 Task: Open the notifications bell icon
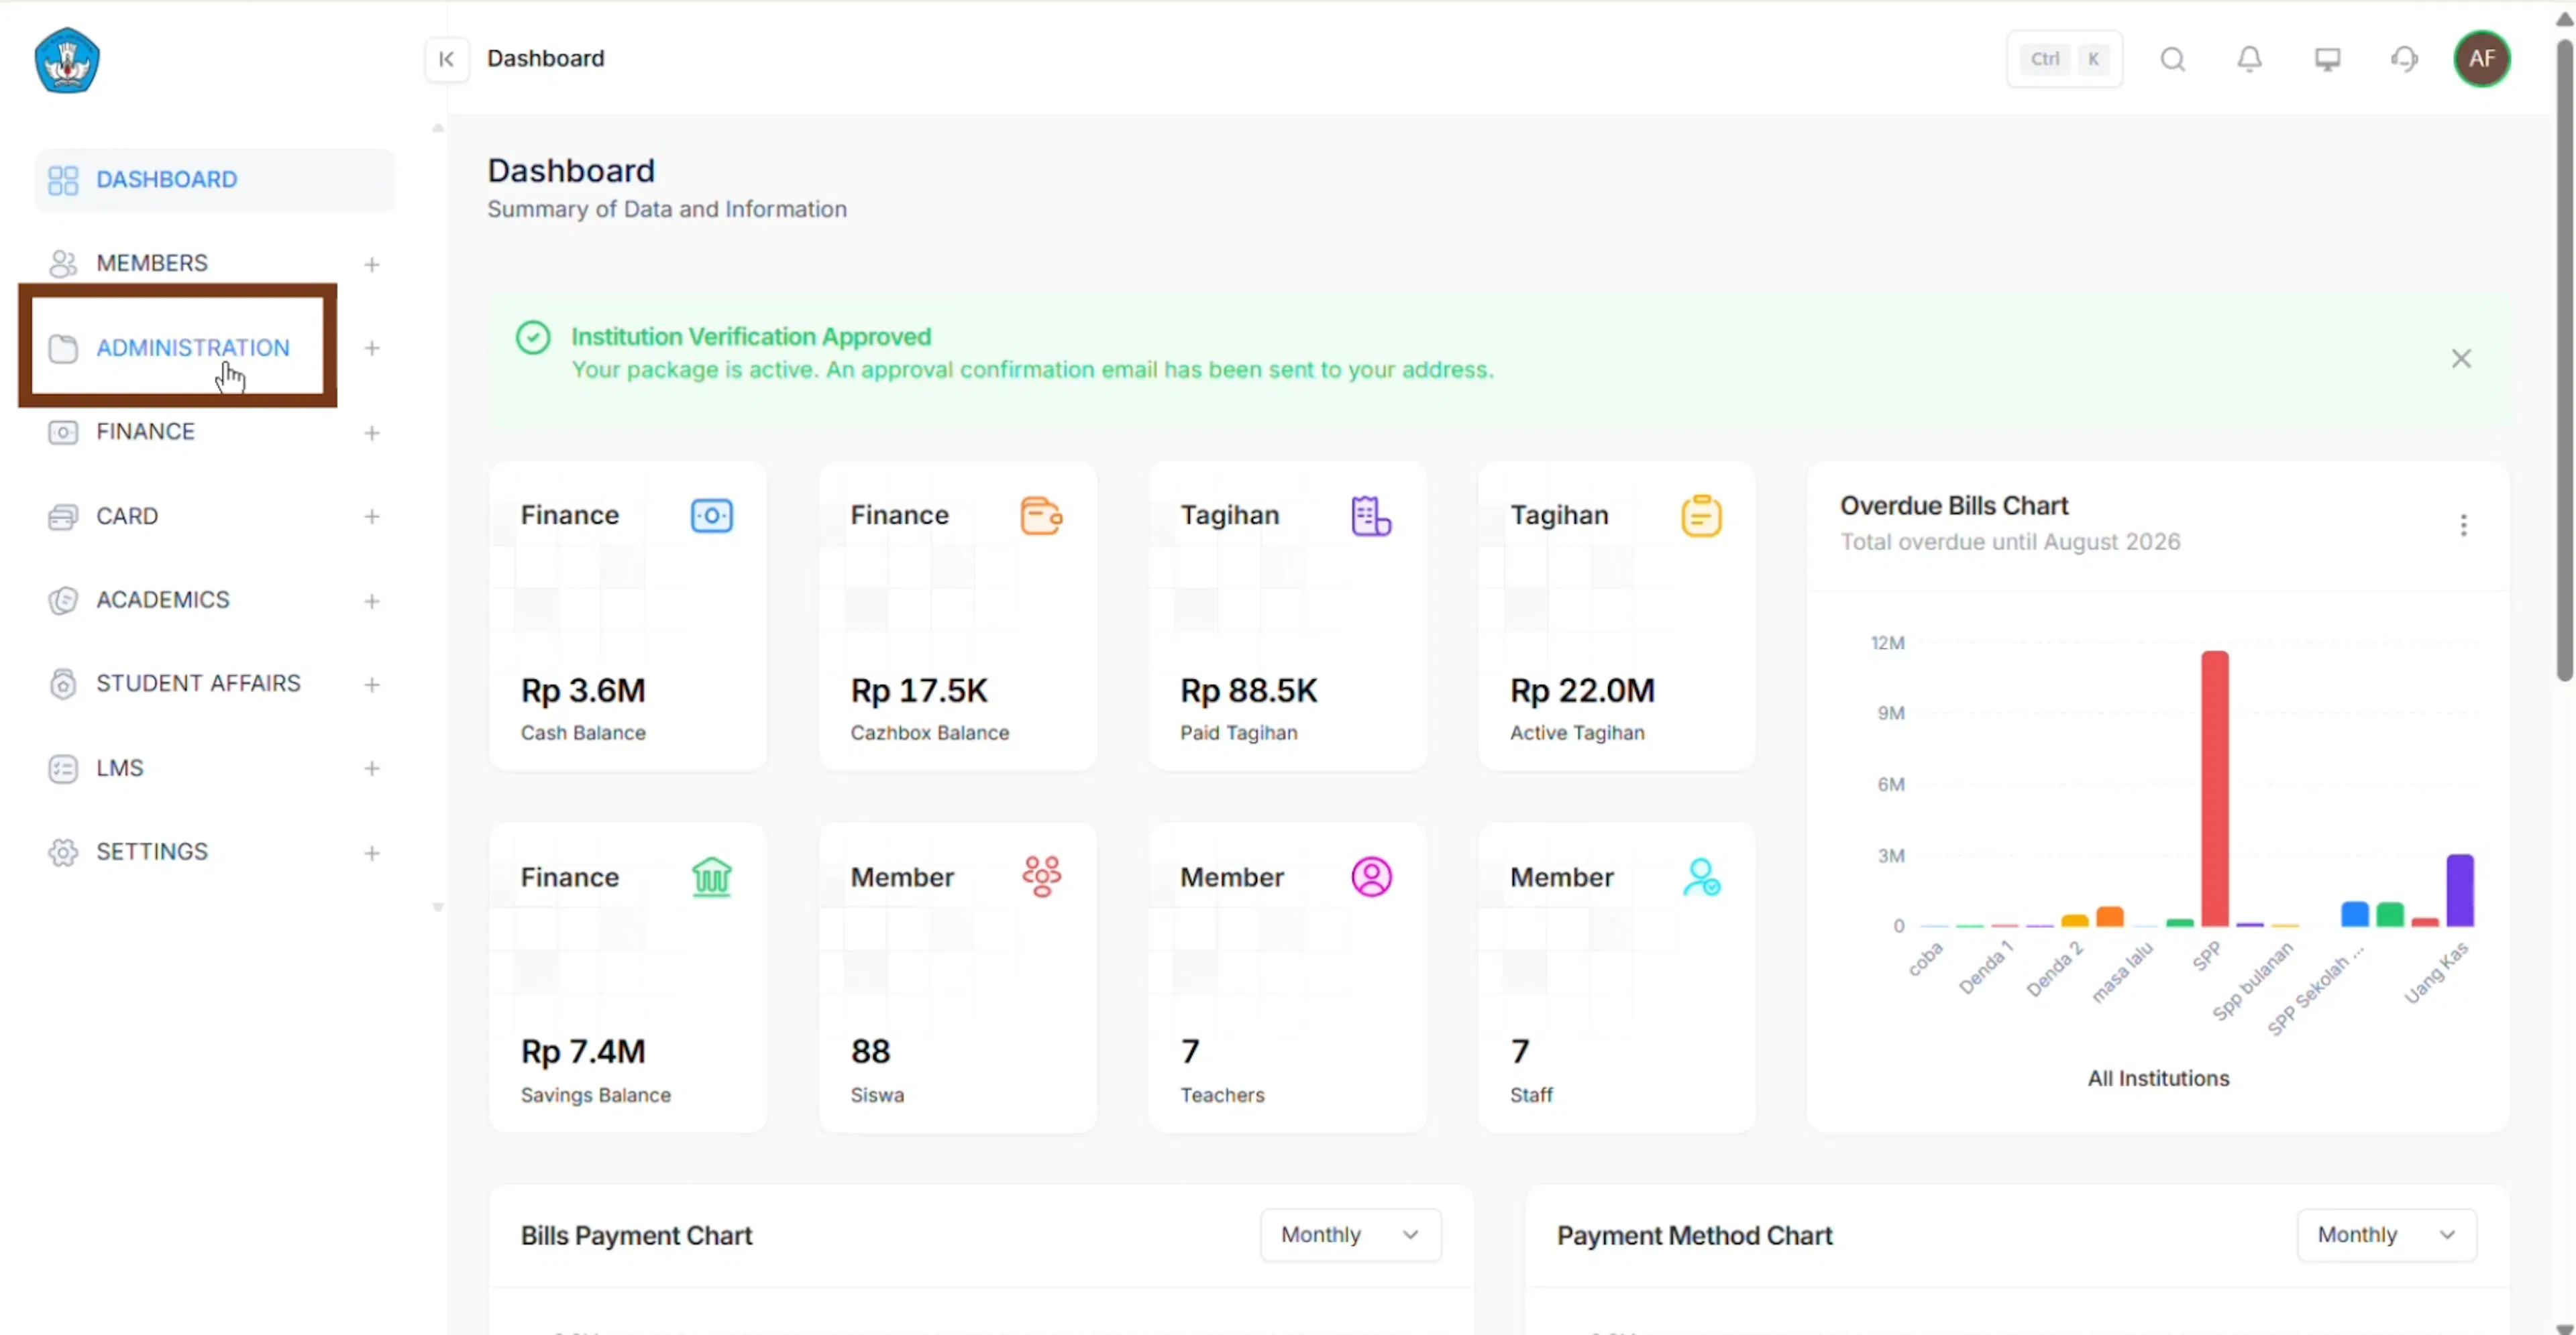tap(2249, 59)
